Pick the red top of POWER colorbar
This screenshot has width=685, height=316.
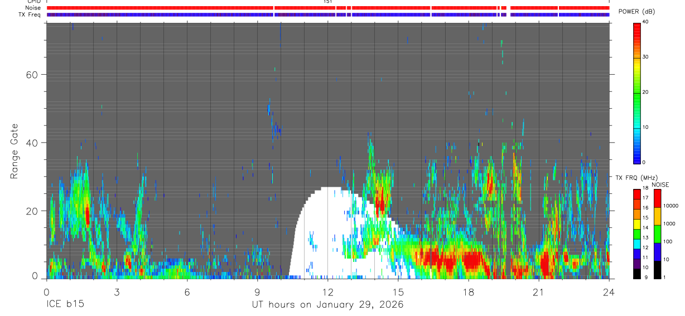click(636, 31)
